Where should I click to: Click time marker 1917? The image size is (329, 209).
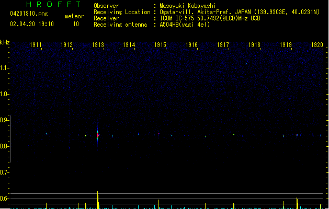click(x=223, y=45)
